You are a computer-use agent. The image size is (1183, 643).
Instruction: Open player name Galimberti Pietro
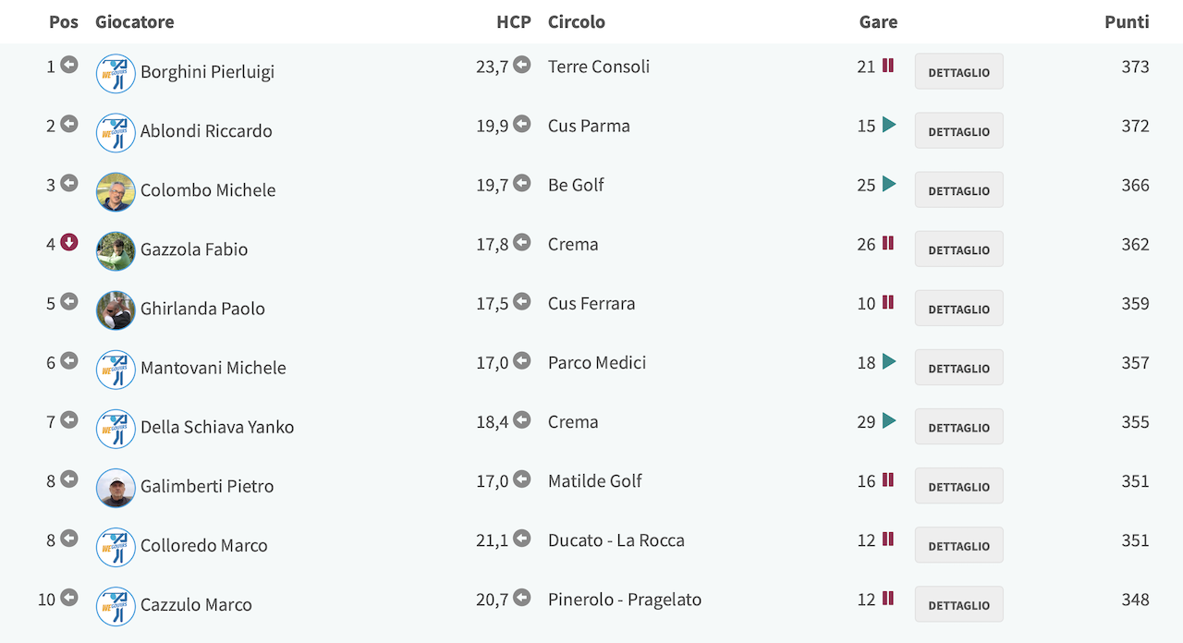point(207,486)
